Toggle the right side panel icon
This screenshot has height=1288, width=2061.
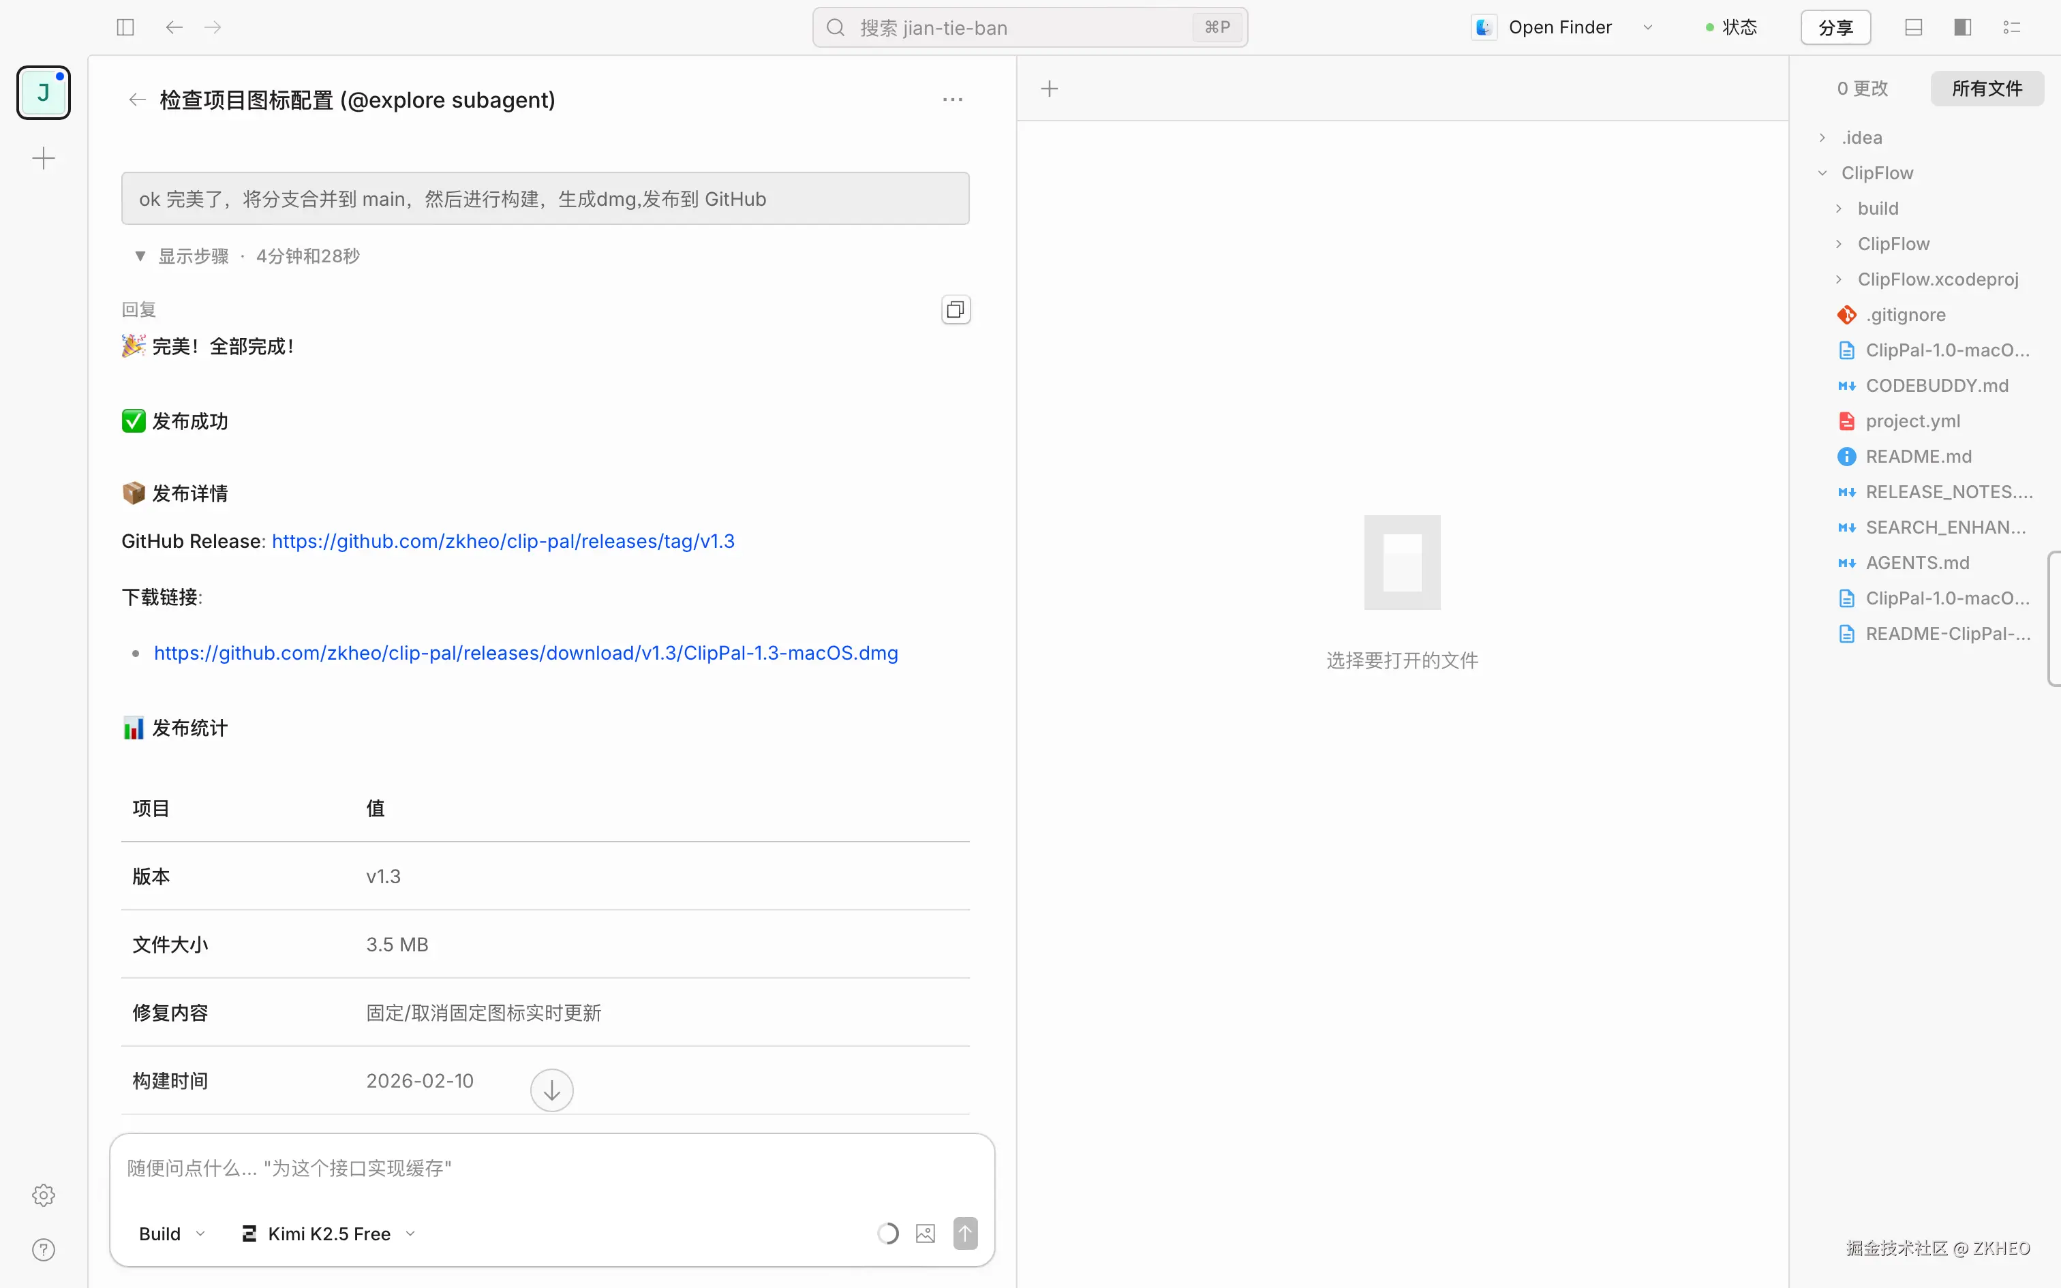[1962, 27]
